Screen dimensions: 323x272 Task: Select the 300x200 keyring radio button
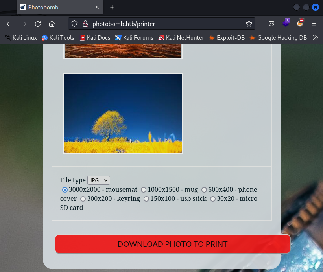83,199
